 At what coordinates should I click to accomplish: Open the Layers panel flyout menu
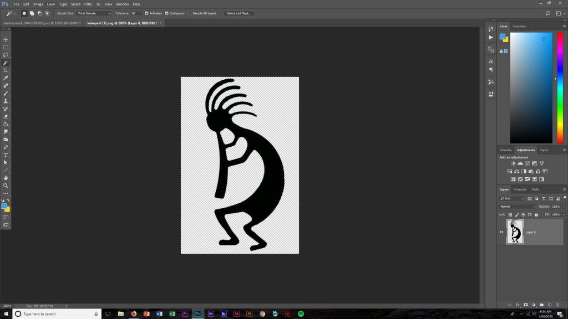point(564,189)
